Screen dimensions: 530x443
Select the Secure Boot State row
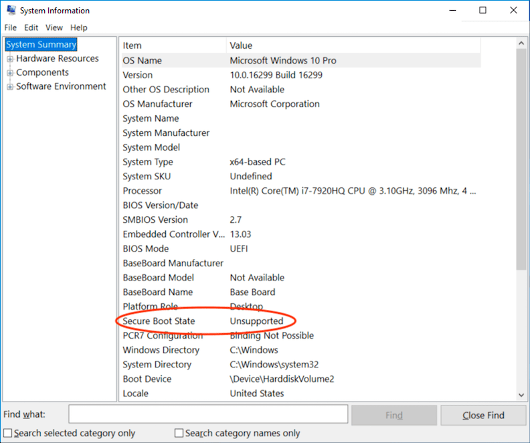tap(159, 321)
